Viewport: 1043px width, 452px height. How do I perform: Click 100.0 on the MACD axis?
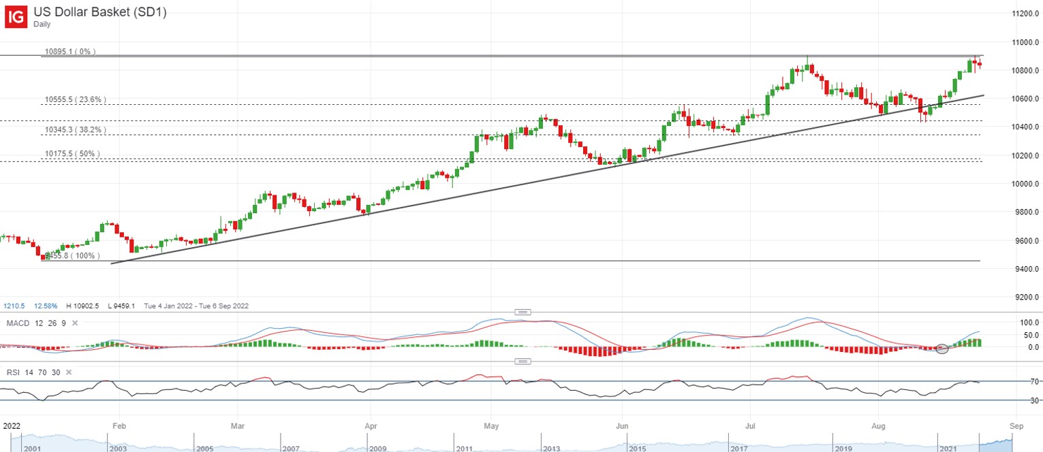tap(1029, 322)
